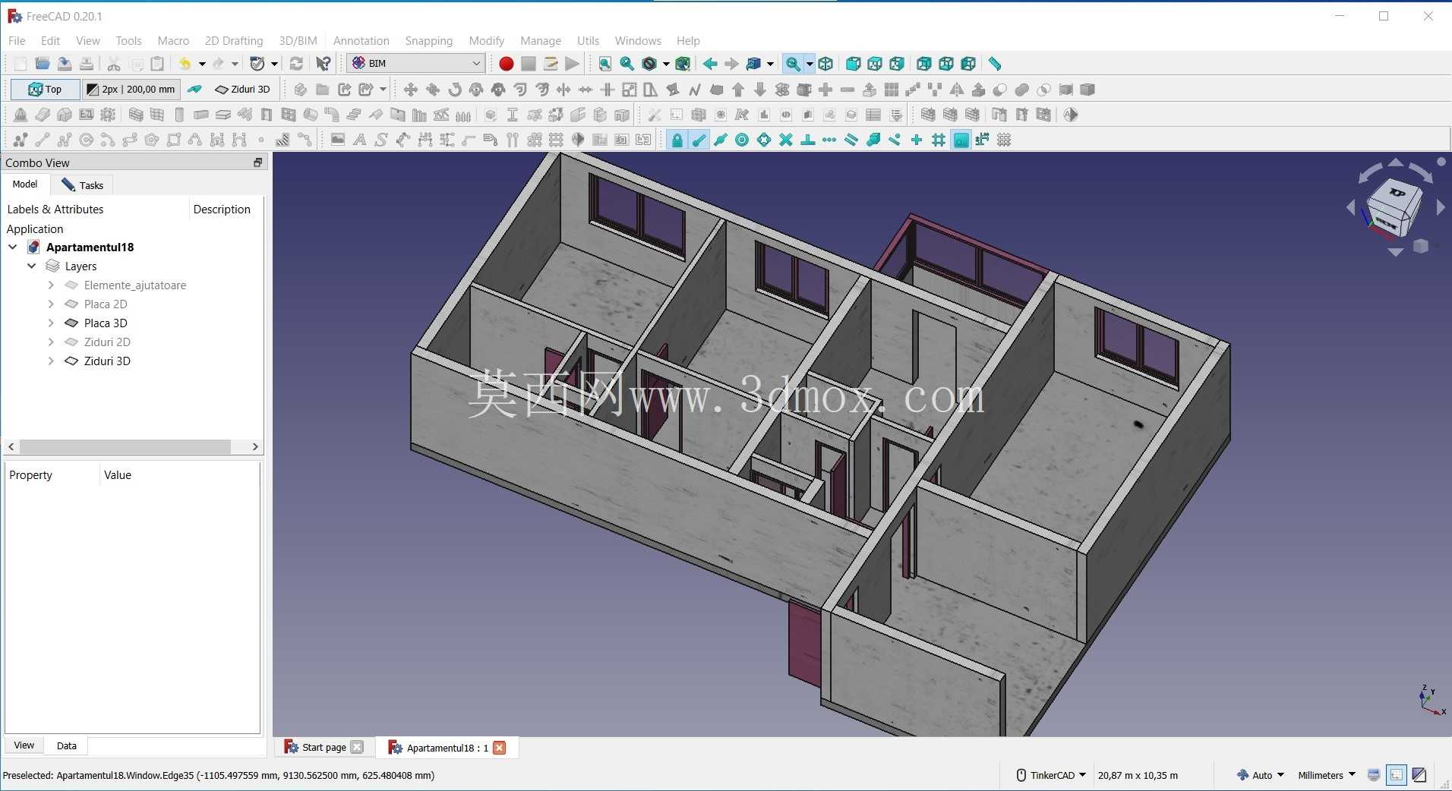
Task: Click the Top working plane button
Action: click(x=45, y=90)
